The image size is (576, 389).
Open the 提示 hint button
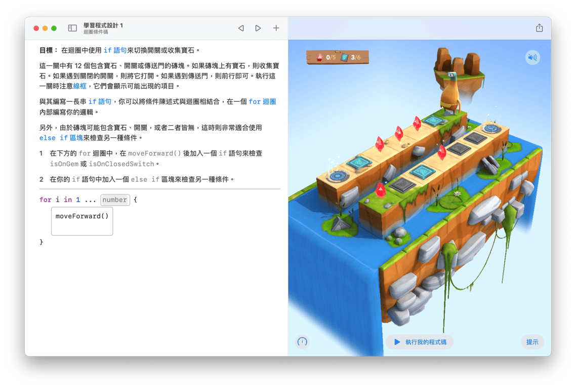click(532, 342)
